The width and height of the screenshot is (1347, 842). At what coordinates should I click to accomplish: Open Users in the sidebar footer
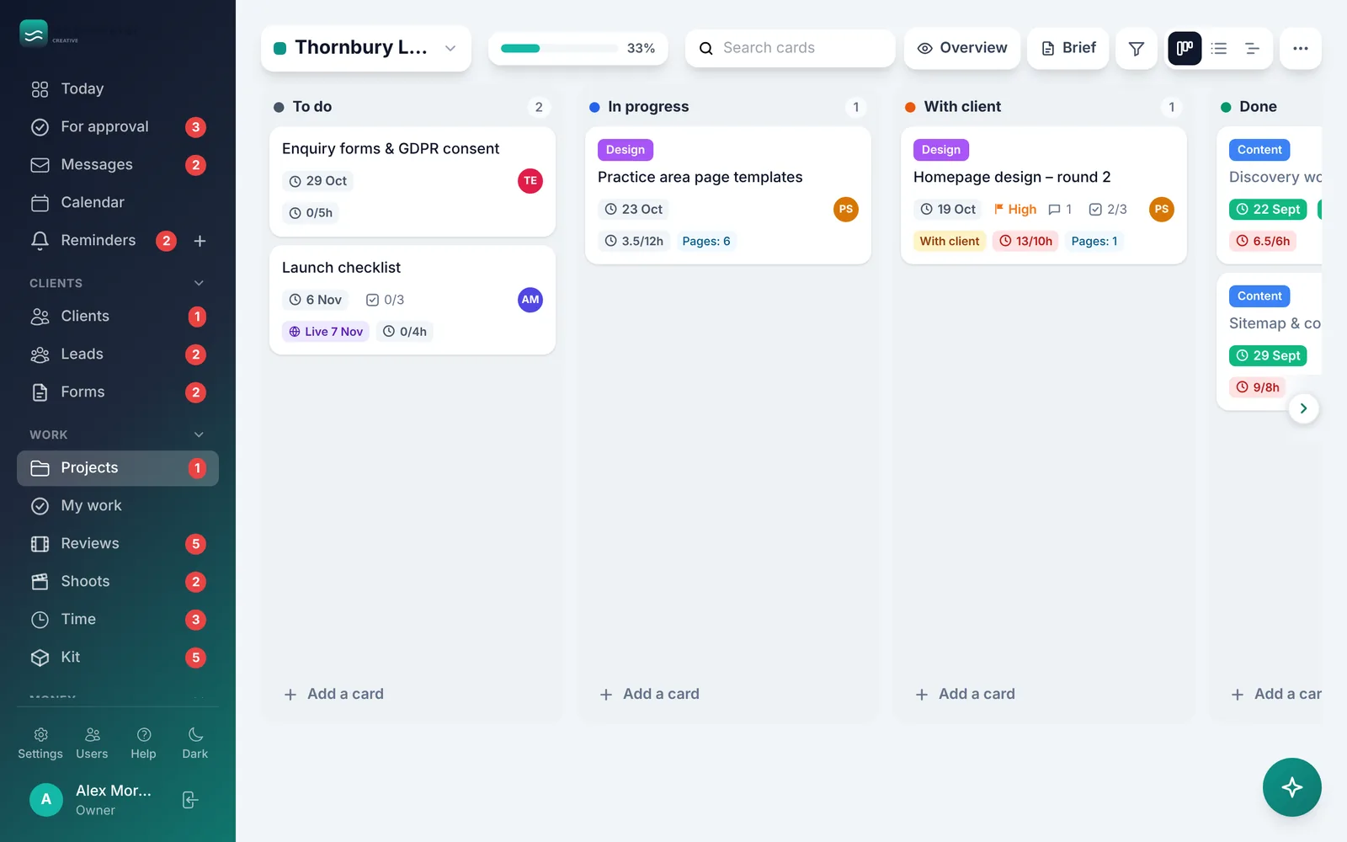point(92,743)
